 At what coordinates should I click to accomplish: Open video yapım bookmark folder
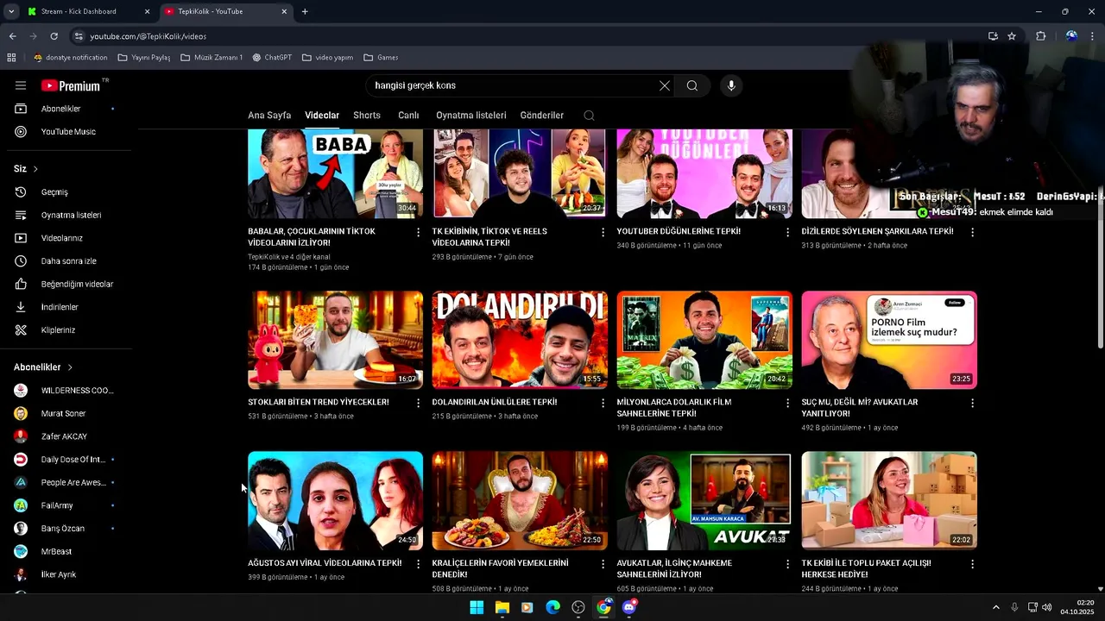tap(327, 58)
